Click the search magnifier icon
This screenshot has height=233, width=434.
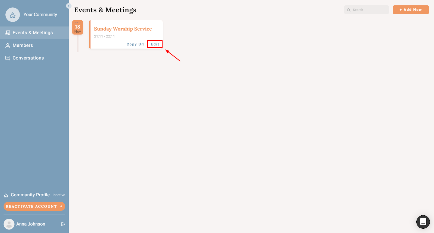click(349, 10)
